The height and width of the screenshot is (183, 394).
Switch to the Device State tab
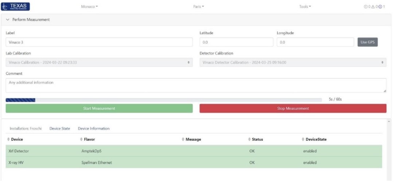point(60,128)
